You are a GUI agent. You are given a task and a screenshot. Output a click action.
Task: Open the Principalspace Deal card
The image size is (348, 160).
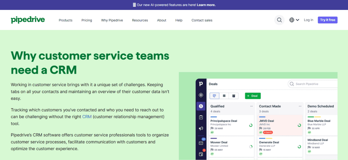pos(232,125)
